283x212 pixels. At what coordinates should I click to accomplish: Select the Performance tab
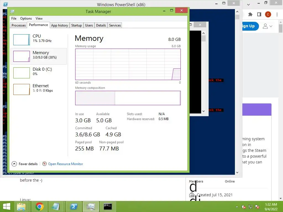[38, 25]
